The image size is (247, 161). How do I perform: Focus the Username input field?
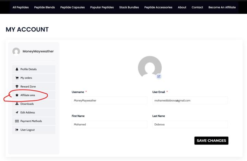click(109, 100)
